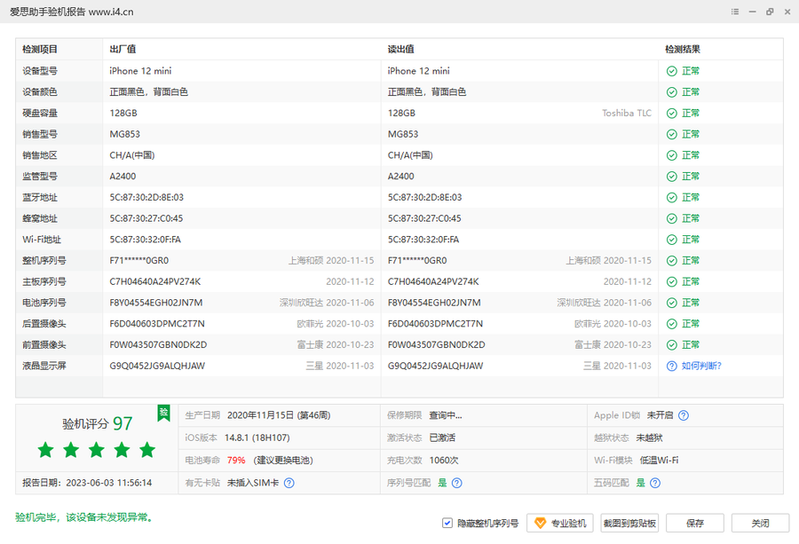Click 读出值 cell F6D040603DPMC2T7N

click(435, 324)
